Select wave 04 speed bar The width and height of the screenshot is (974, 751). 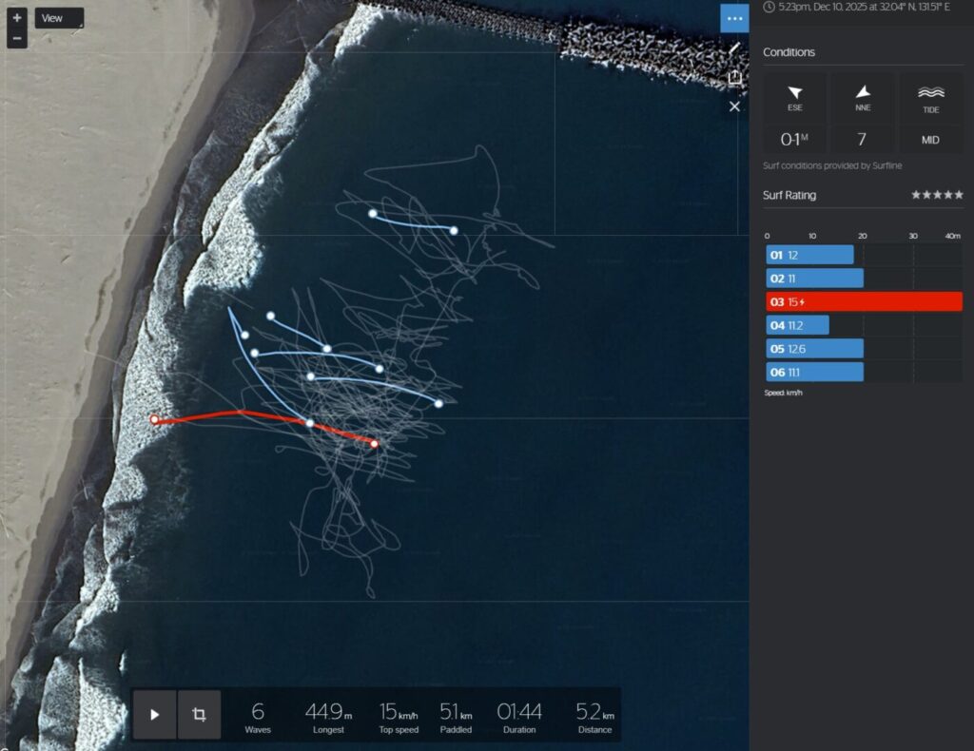point(797,325)
